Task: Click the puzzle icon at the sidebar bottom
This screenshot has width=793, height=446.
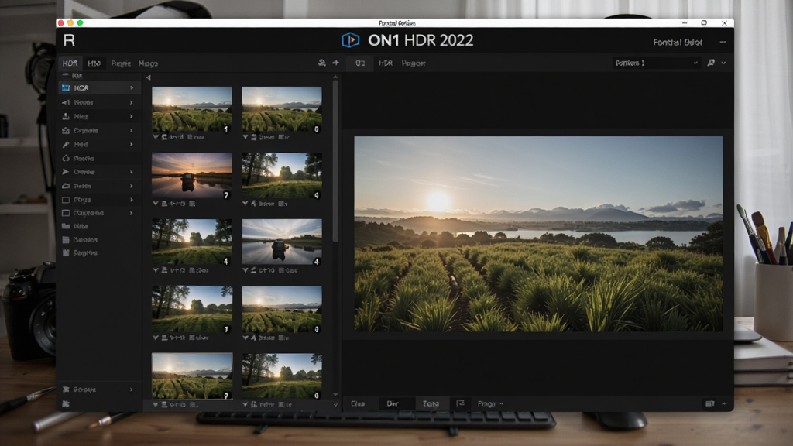Action: (x=66, y=403)
